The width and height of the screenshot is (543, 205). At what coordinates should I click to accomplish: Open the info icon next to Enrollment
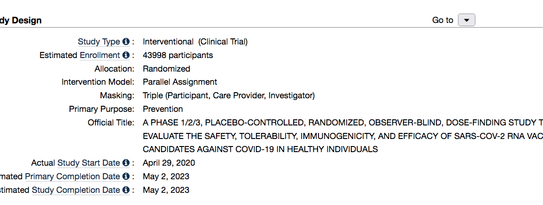pyautogui.click(x=126, y=55)
